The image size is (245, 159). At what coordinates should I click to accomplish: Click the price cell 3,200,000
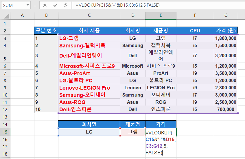(x=226, y=56)
